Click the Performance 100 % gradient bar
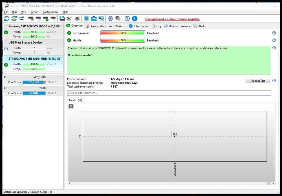 tap(123, 33)
